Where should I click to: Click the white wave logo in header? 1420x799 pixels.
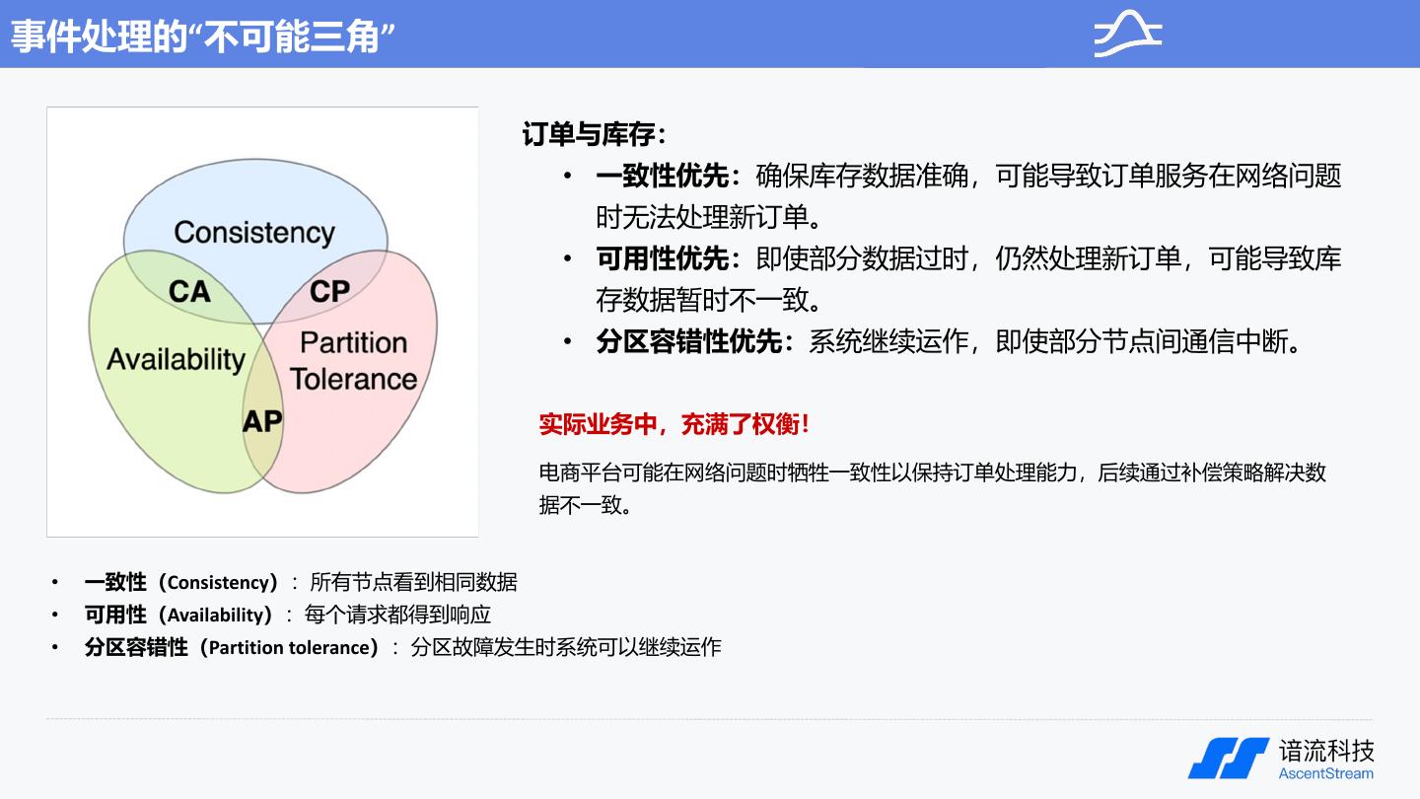pyautogui.click(x=1127, y=35)
